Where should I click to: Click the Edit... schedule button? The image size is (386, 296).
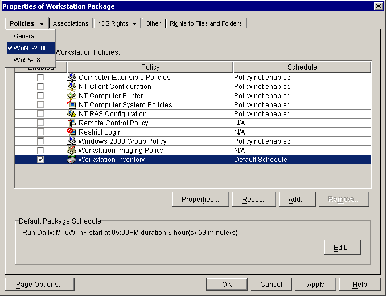pyautogui.click(x=342, y=247)
